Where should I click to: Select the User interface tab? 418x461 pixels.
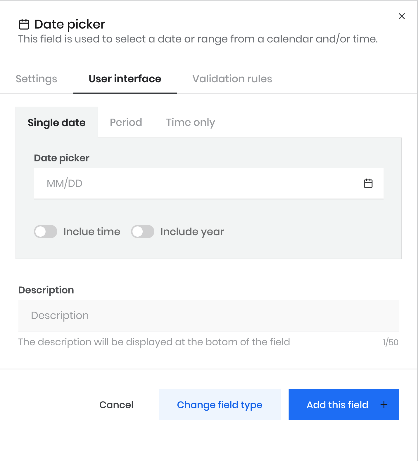tap(125, 79)
